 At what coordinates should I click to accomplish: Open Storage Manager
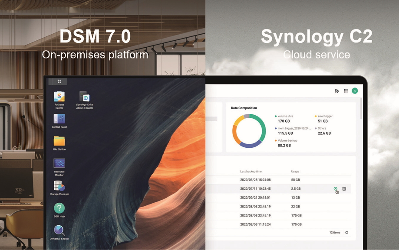(59, 186)
